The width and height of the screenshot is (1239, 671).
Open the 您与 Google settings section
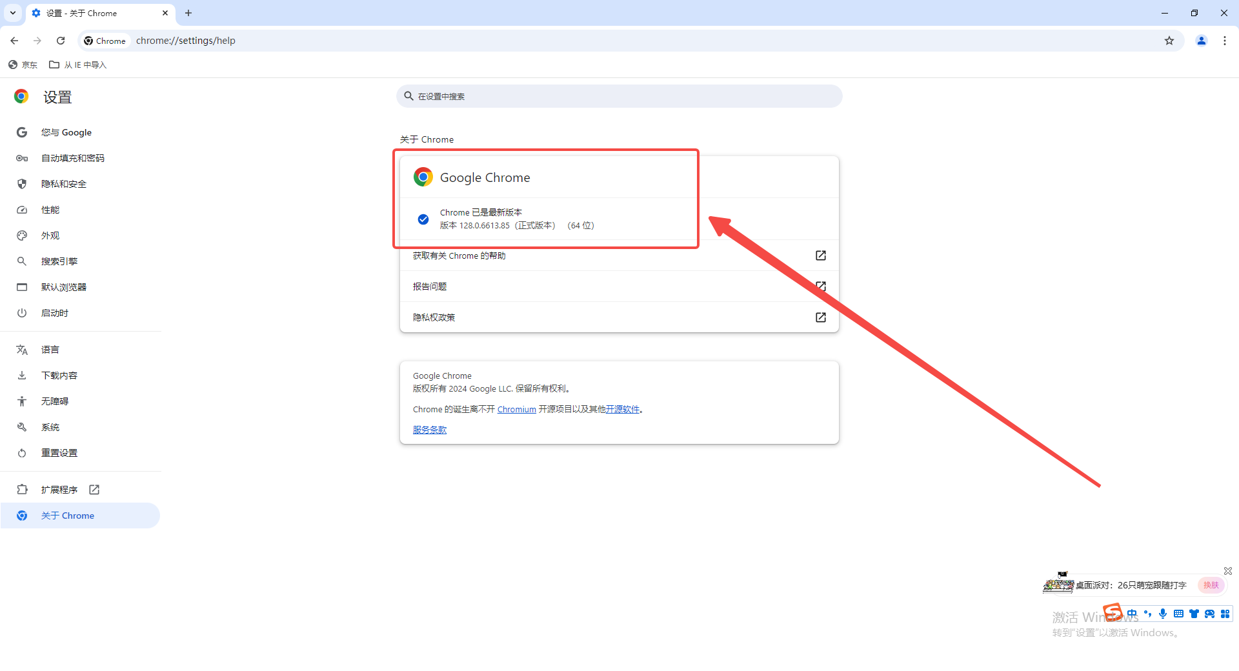[80, 132]
